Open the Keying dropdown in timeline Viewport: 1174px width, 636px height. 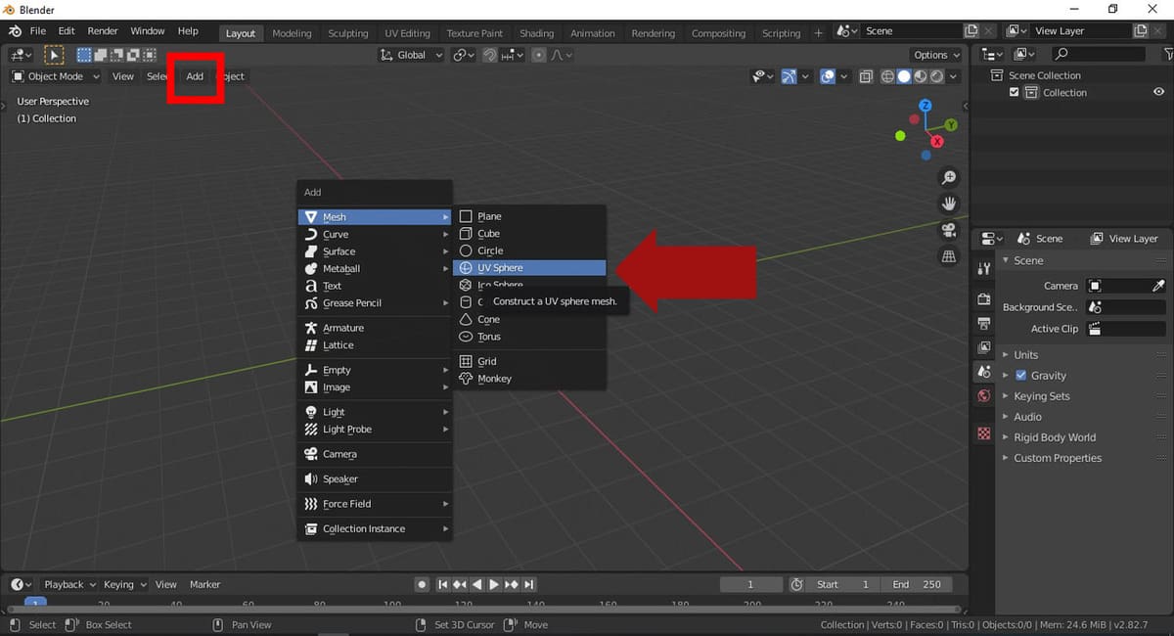pos(125,584)
